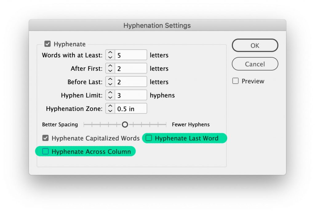
Task: Uncheck the Hyphenate checkbox
Action: pyautogui.click(x=47, y=44)
